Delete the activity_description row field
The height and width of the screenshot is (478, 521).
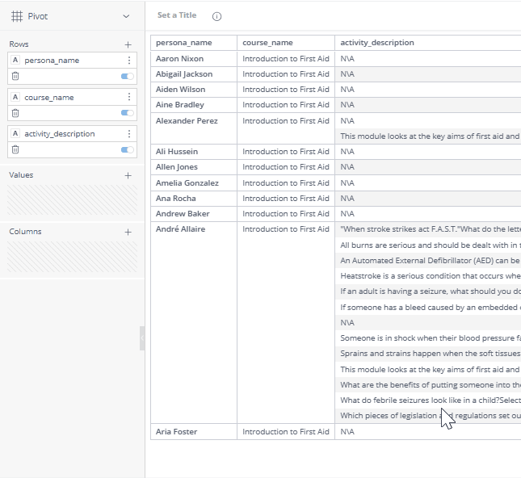tap(15, 149)
